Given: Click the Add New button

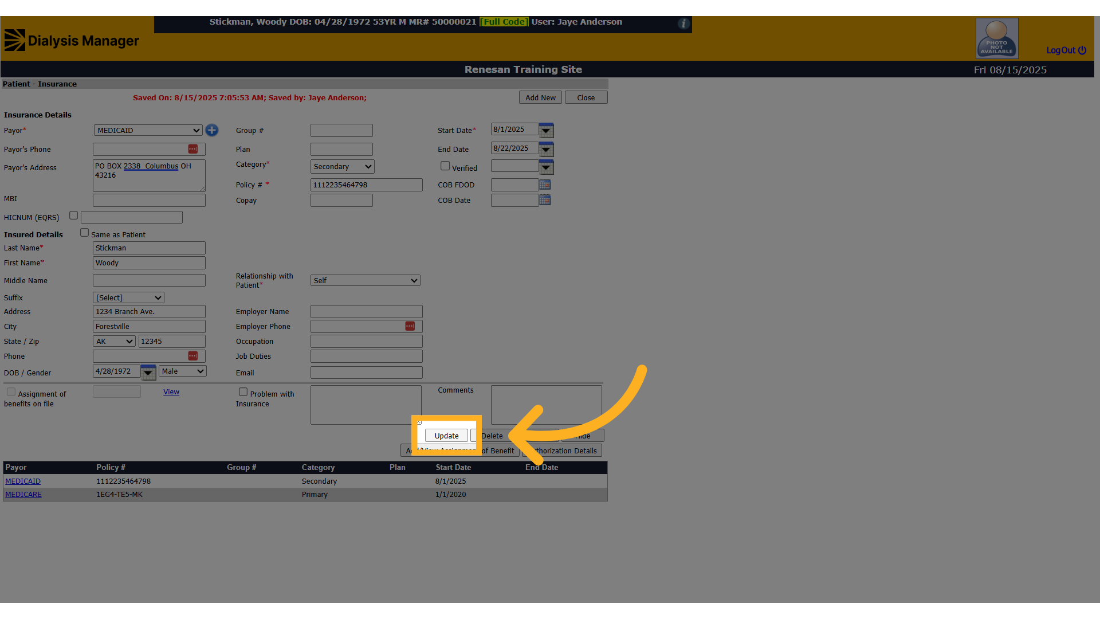Looking at the screenshot, I should 540,97.
